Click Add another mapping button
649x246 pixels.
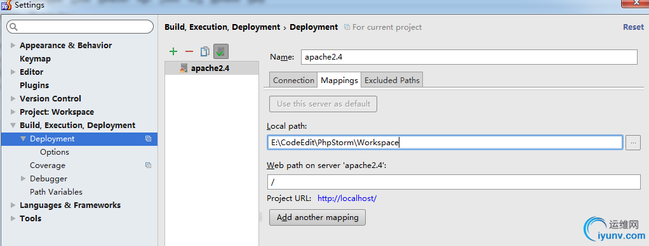(x=318, y=217)
